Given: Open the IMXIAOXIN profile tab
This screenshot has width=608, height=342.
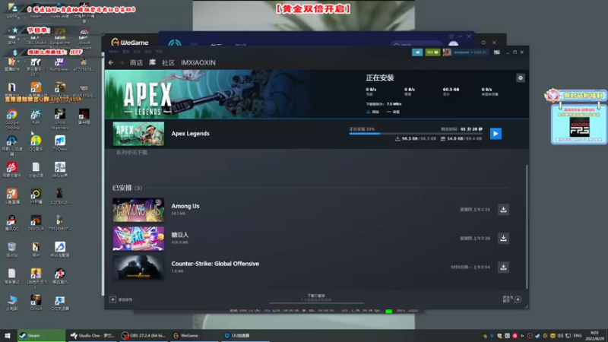Looking at the screenshot, I should tap(198, 62).
